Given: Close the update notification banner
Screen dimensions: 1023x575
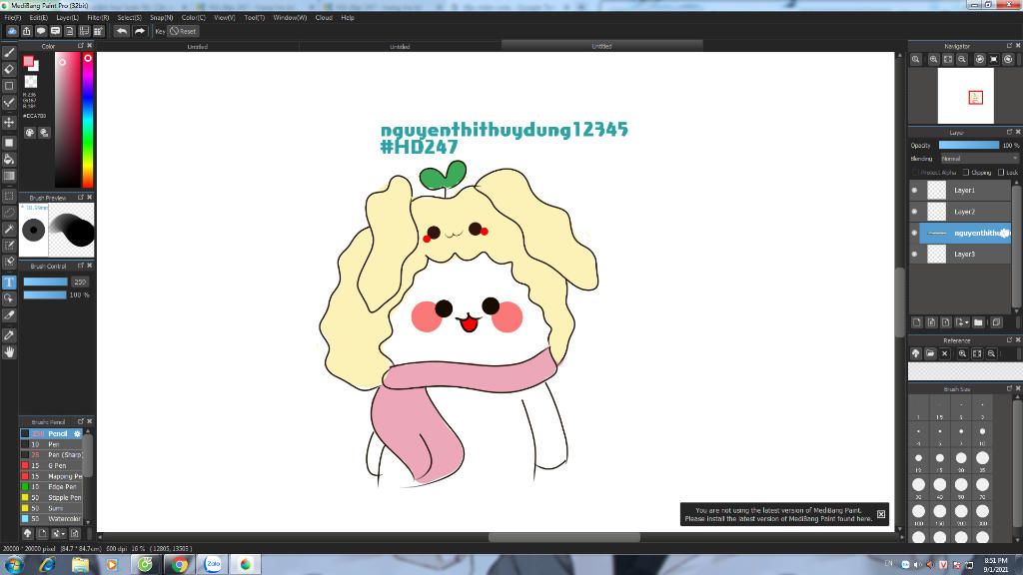Looking at the screenshot, I should pyautogui.click(x=881, y=514).
